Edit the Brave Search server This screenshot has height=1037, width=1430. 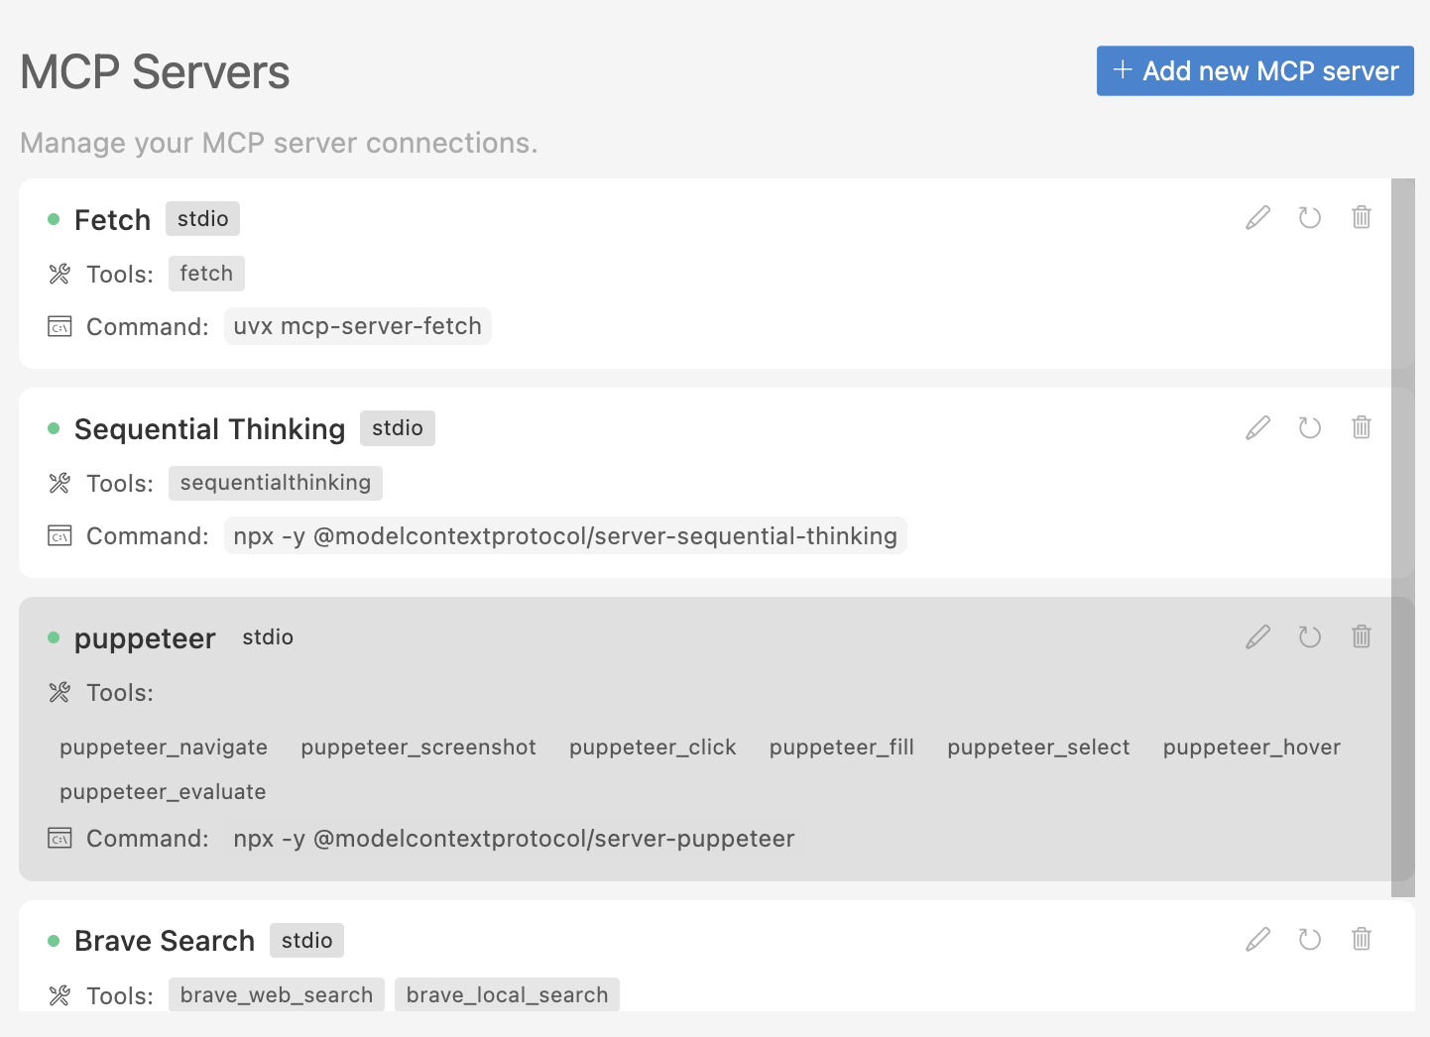[1257, 939]
